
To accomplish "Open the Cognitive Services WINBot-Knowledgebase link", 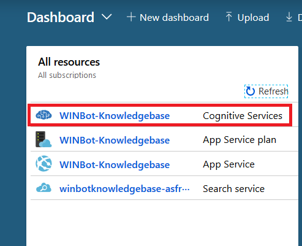I will [115, 116].
